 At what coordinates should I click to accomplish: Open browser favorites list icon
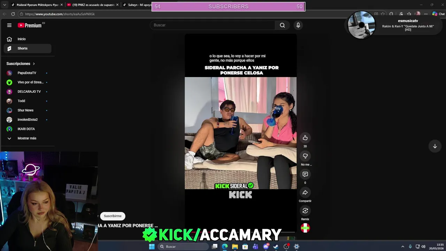[409, 14]
